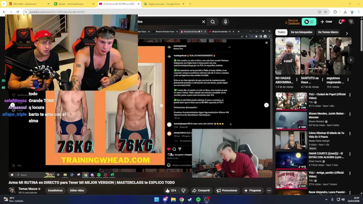Bookmark this page with the star icon
The width and height of the screenshot is (363, 204).
(326, 12)
